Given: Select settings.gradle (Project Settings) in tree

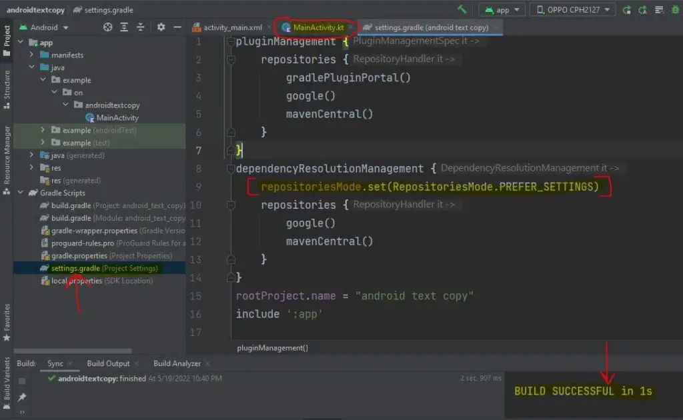Looking at the screenshot, I should click(x=99, y=268).
